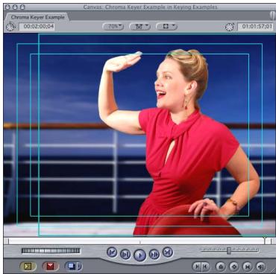Click the main Play button
Image resolution: width=276 pixels, height=274 pixels.
[x=139, y=255]
